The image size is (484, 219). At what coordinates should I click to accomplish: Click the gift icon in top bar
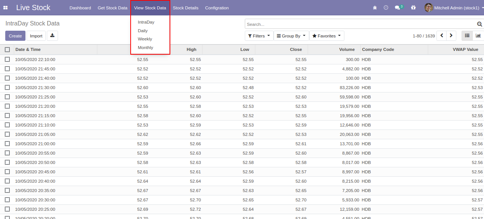(x=413, y=7)
